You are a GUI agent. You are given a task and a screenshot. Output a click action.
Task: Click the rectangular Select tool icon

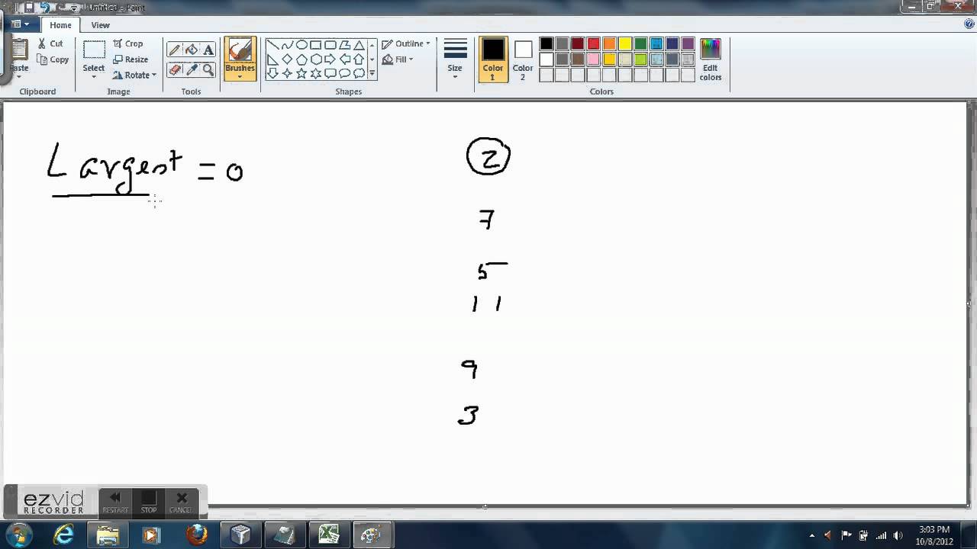94,50
